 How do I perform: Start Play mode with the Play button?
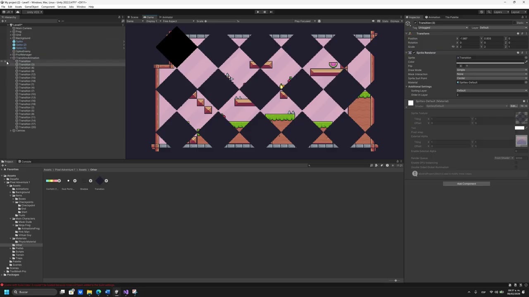point(258,12)
